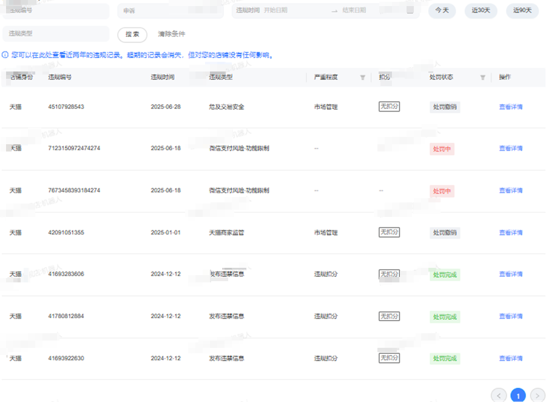Click the 处罚状态 column filter icon

483,78
